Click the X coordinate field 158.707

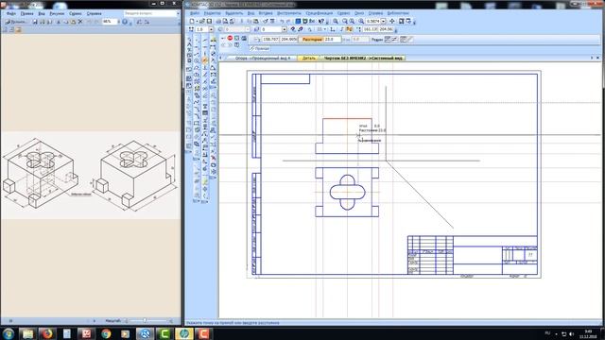pyautogui.click(x=271, y=39)
